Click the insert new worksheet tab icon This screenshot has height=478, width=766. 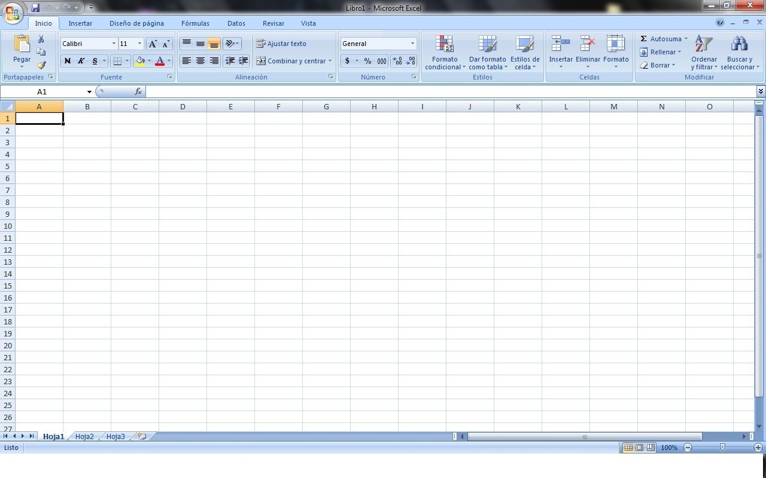click(142, 437)
